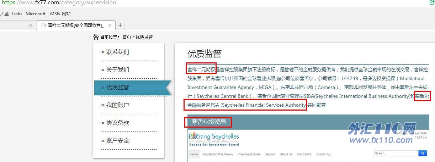This screenshot has width=435, height=162.
Task: Open a new tab with plus button
Action: point(120,25)
